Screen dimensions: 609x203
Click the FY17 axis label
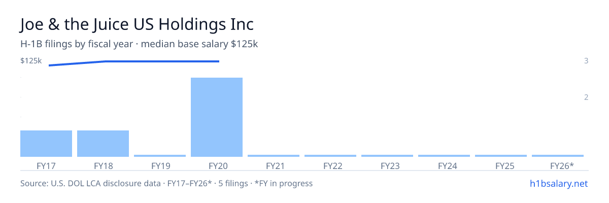46,166
